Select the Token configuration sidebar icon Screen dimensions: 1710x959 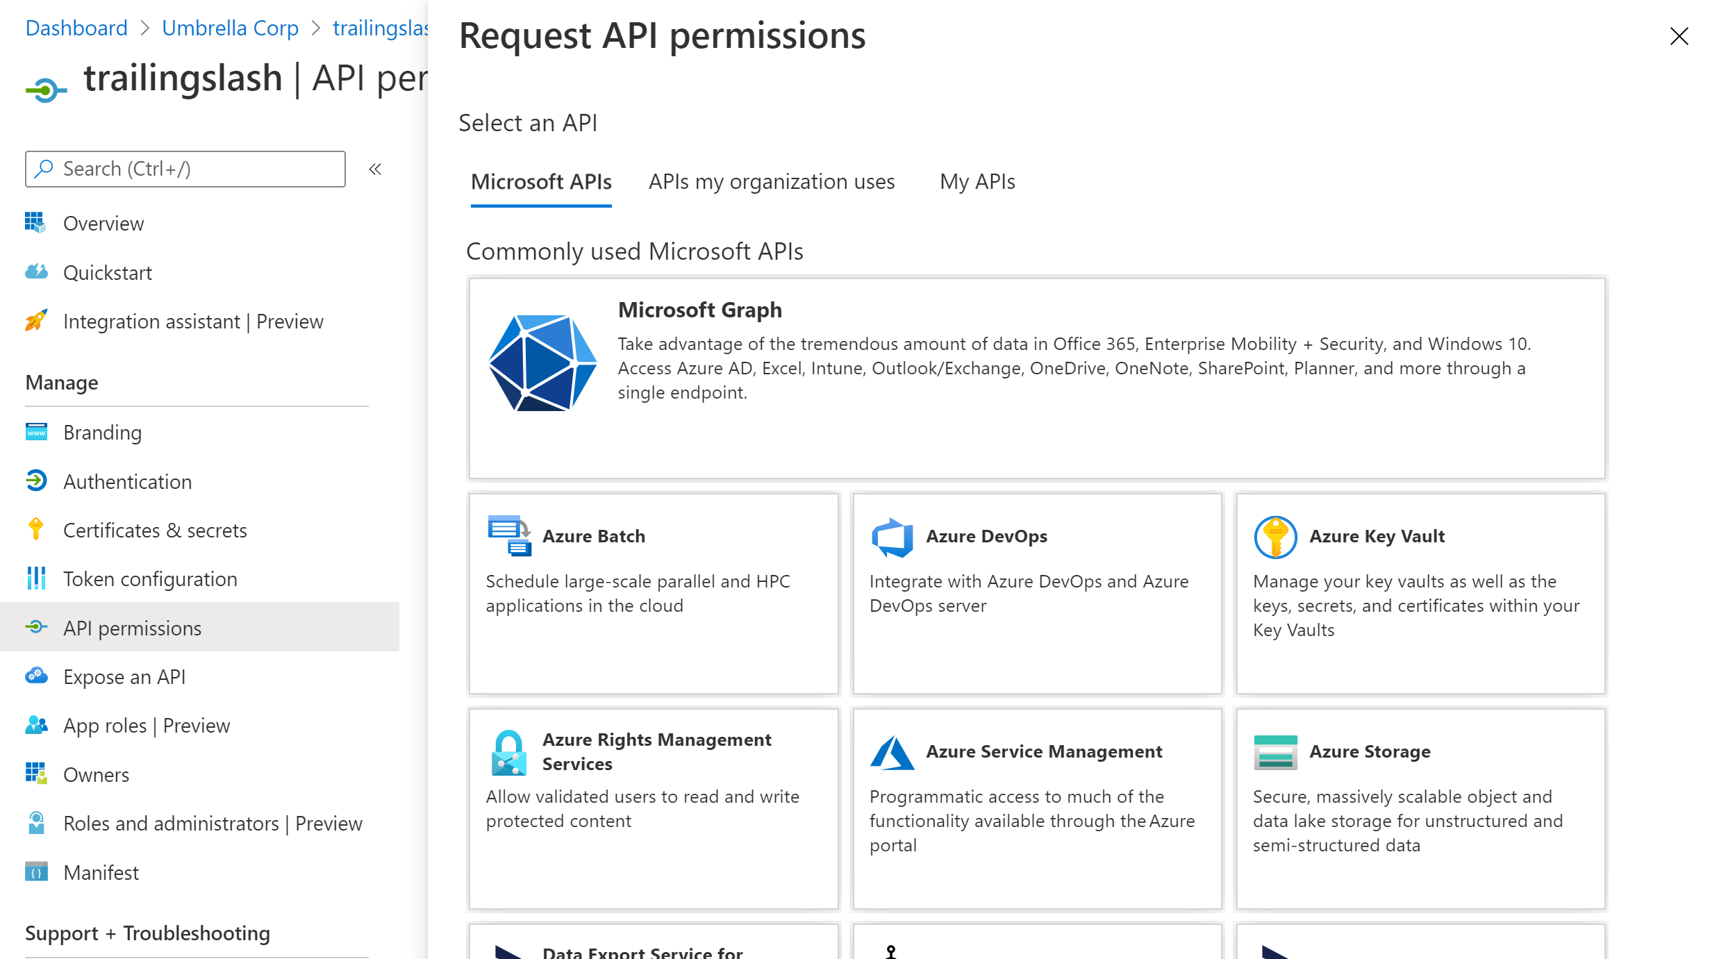coord(35,578)
